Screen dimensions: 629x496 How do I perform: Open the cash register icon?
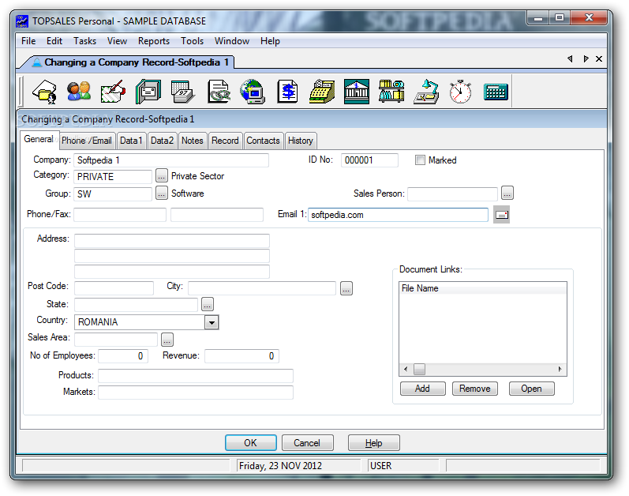coord(322,92)
